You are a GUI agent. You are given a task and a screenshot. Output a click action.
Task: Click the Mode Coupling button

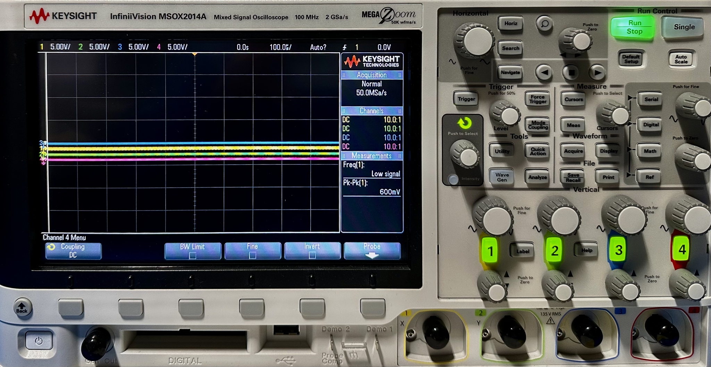coord(537,125)
